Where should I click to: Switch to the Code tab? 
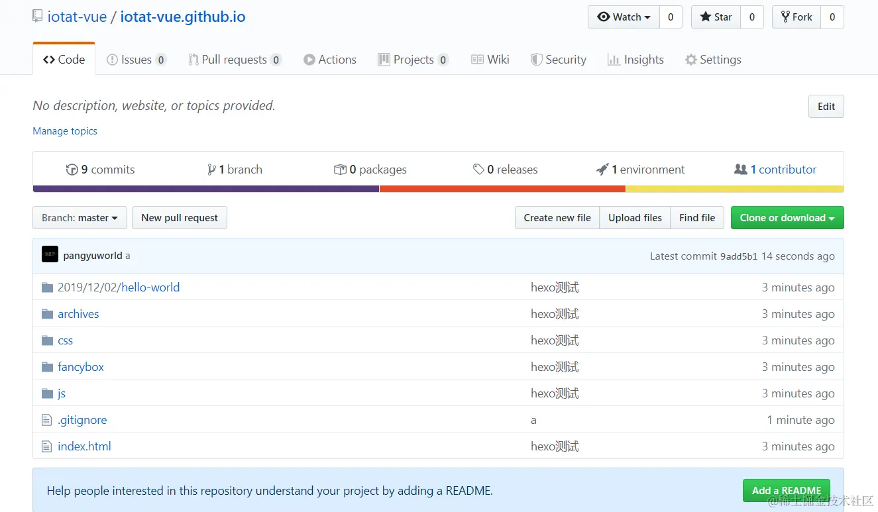click(64, 60)
